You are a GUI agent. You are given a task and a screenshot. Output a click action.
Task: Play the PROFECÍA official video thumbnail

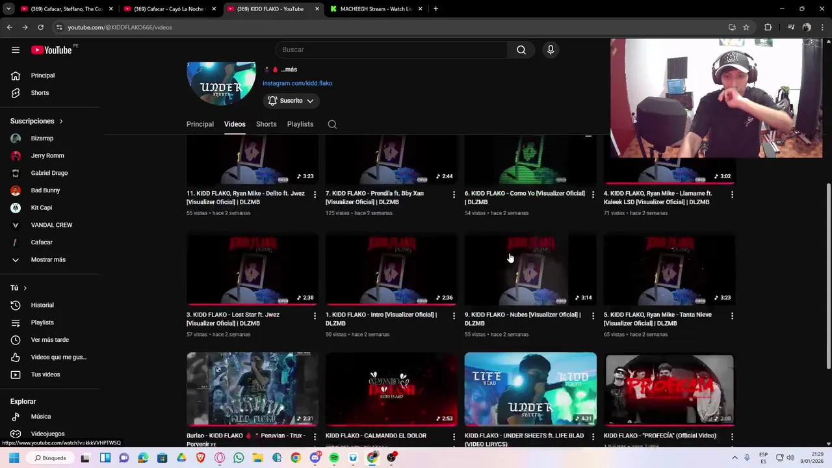(x=669, y=389)
